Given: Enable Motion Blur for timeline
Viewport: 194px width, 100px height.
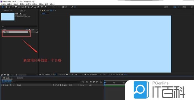Looking at the screenshot, I should click(97, 82).
